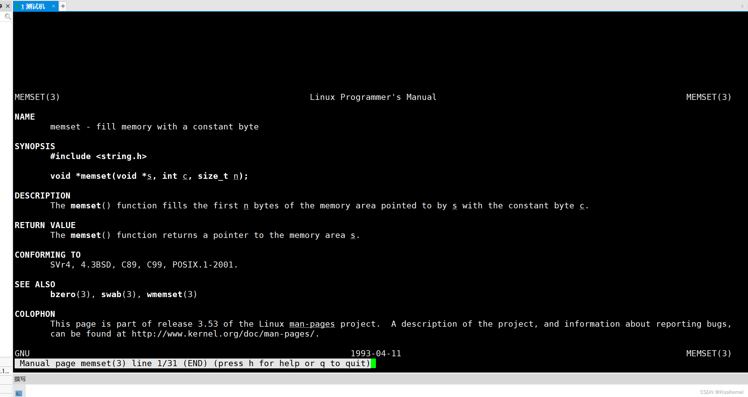This screenshot has width=748, height=397.
Task: Click the SEE ALSO section heading
Action: 35,284
